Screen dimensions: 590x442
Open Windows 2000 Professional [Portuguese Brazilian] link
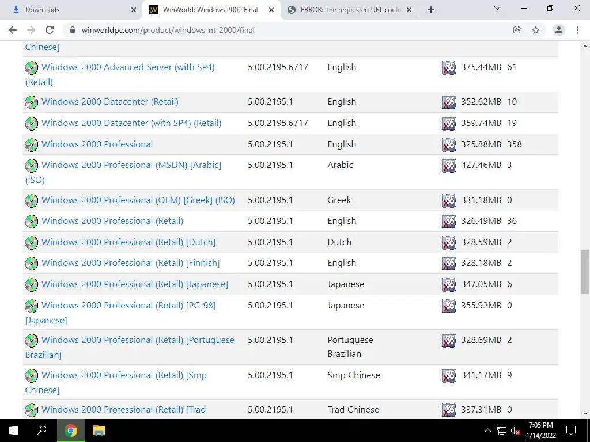(x=138, y=340)
